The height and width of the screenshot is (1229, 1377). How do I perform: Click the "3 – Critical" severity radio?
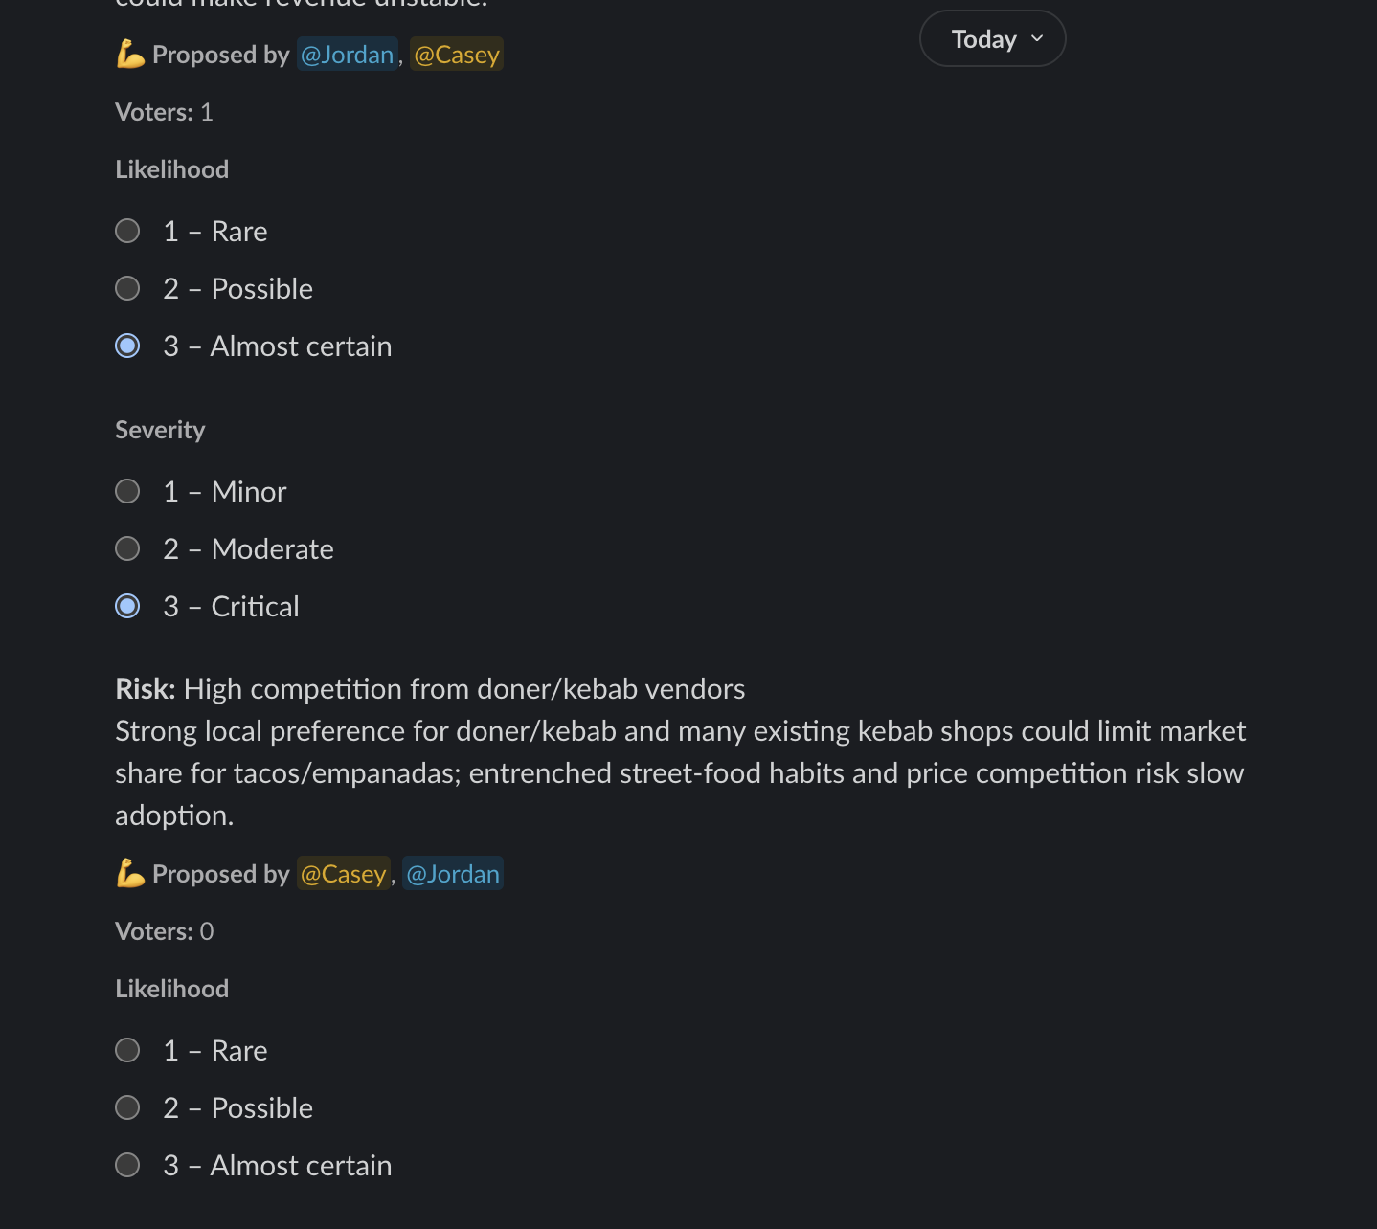(x=127, y=606)
